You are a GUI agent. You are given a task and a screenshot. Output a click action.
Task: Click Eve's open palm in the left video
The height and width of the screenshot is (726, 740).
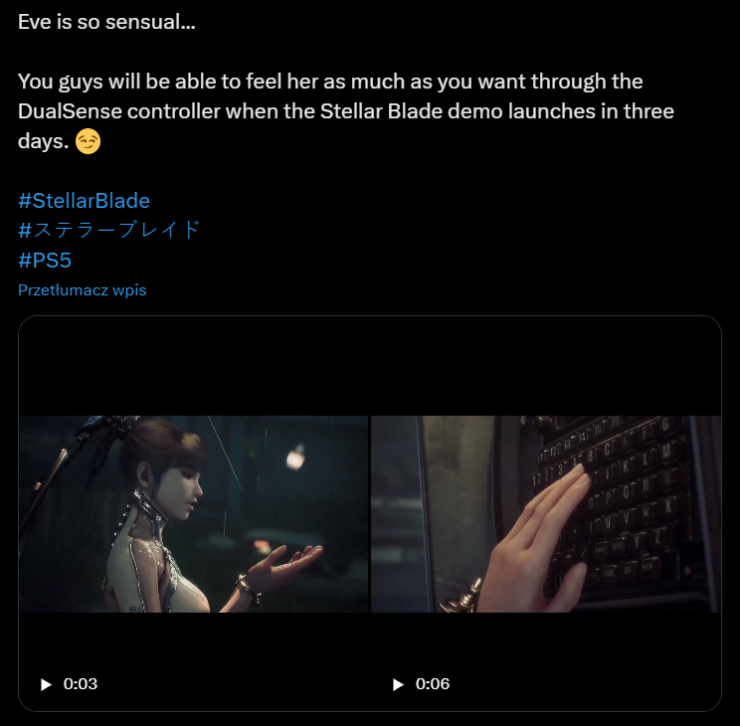[285, 561]
